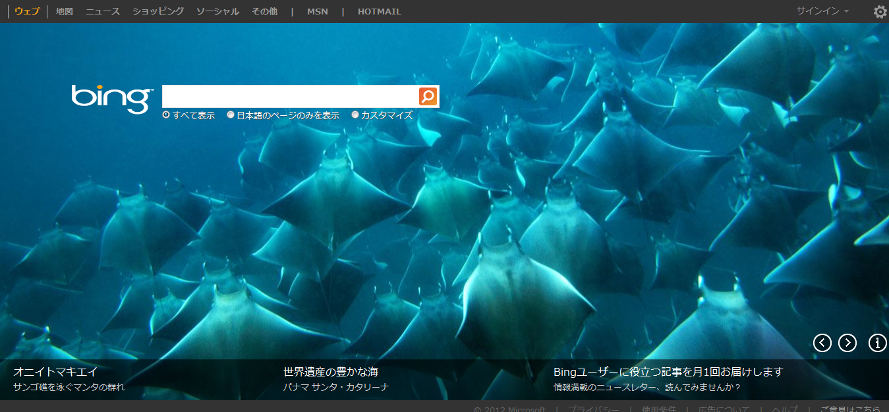This screenshot has height=412, width=889.
Task: Show the next background image
Action: pos(847,343)
